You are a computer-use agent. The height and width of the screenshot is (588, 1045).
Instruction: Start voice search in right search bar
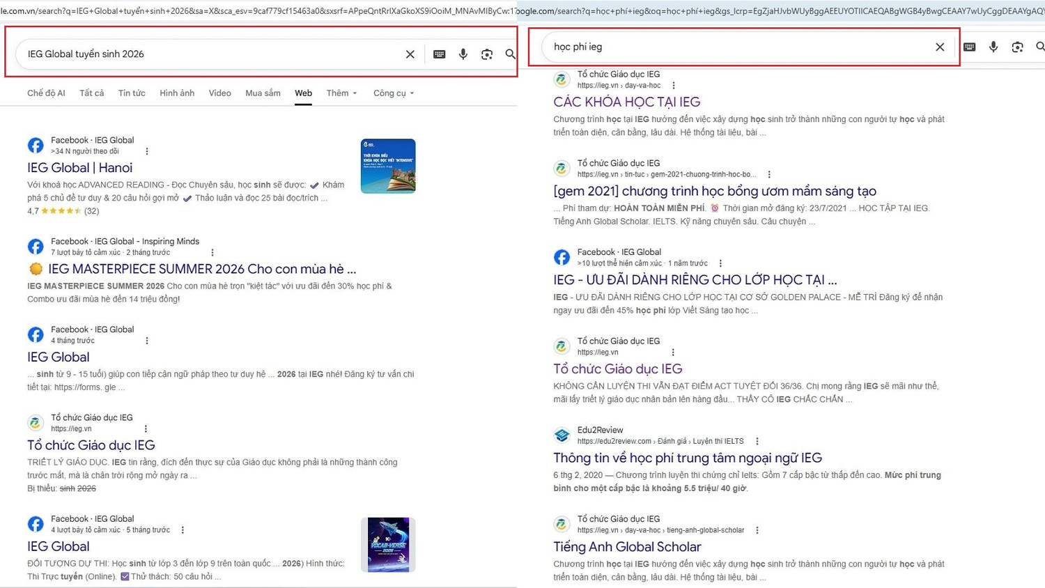coord(993,47)
